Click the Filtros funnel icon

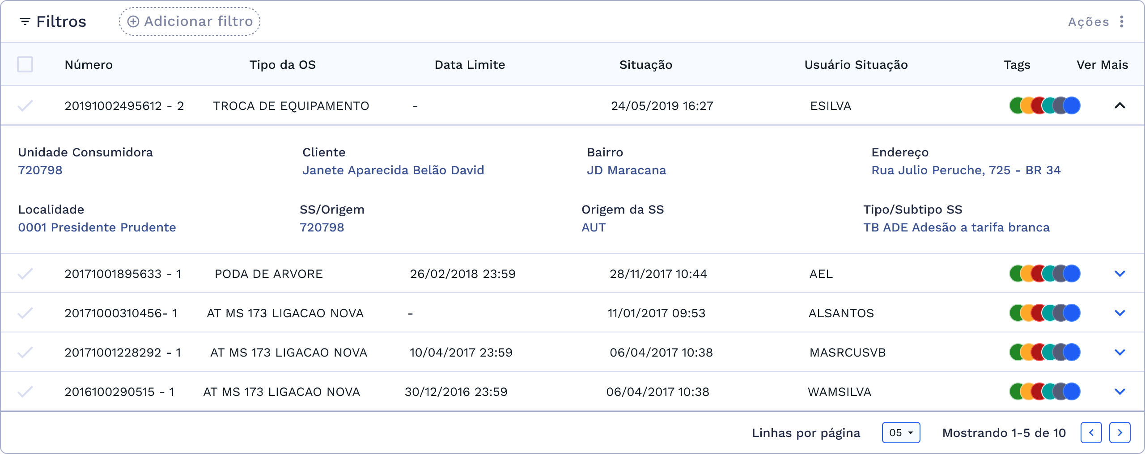click(25, 21)
